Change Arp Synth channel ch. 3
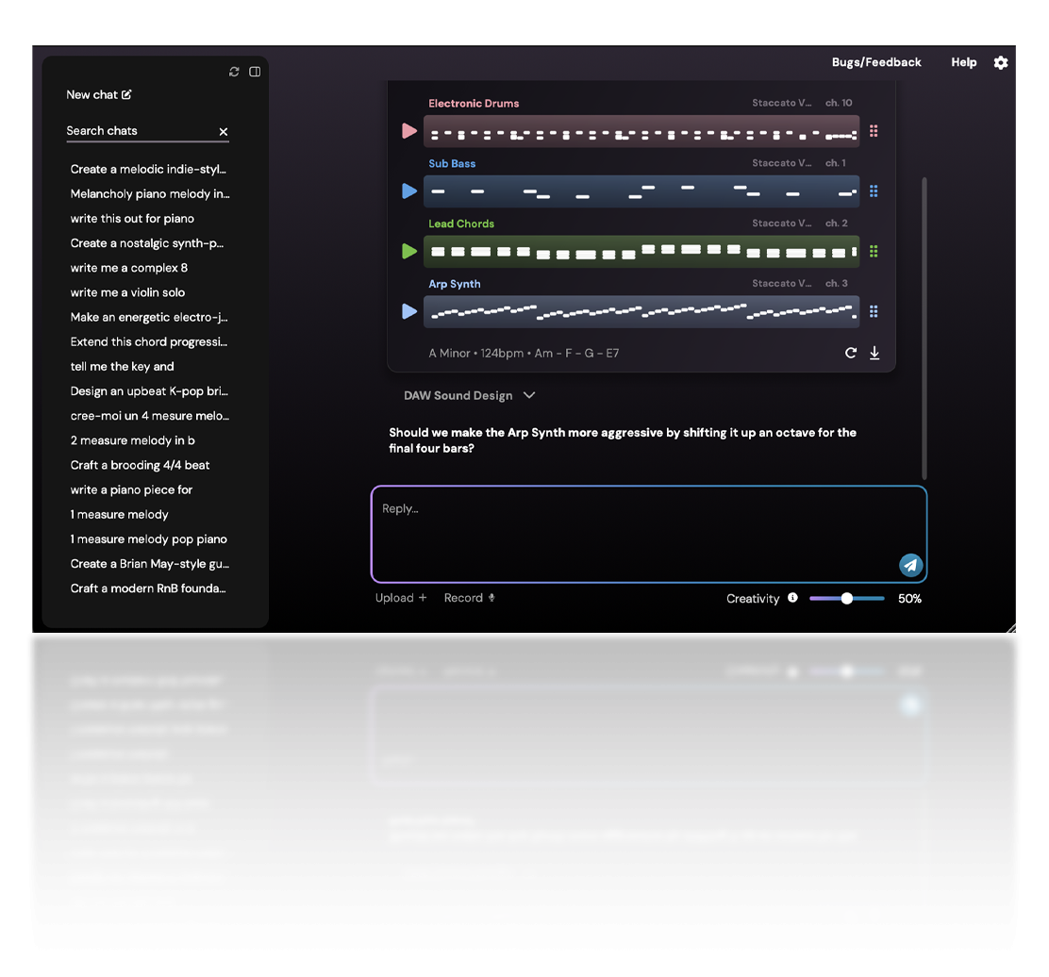Image resolution: width=1049 pixels, height=977 pixels. [836, 284]
